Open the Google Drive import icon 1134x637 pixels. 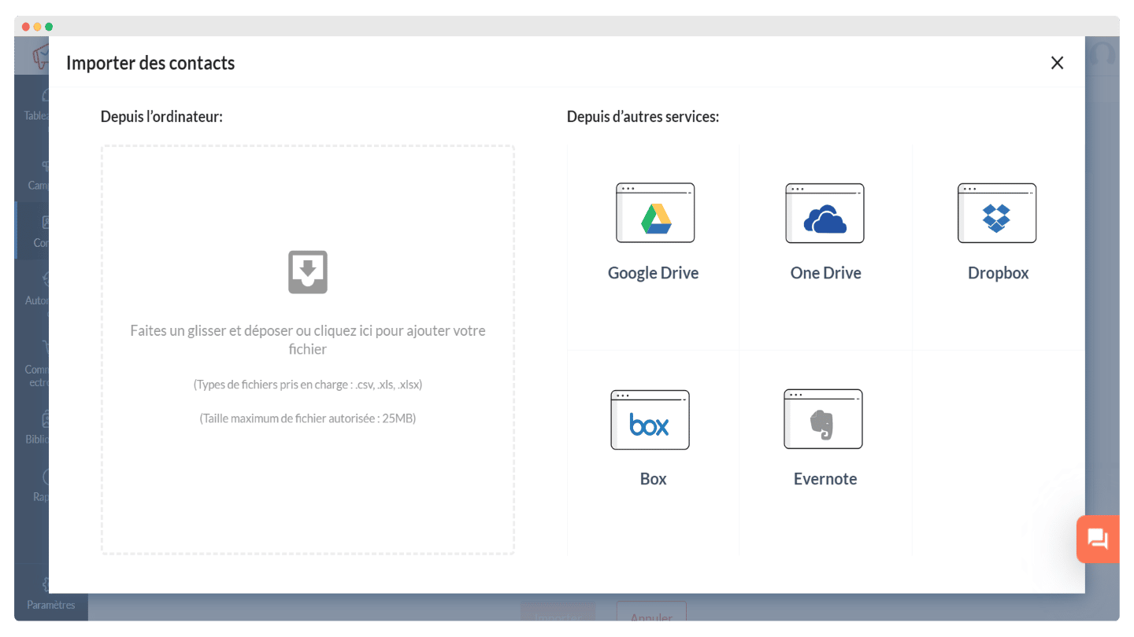(x=654, y=213)
